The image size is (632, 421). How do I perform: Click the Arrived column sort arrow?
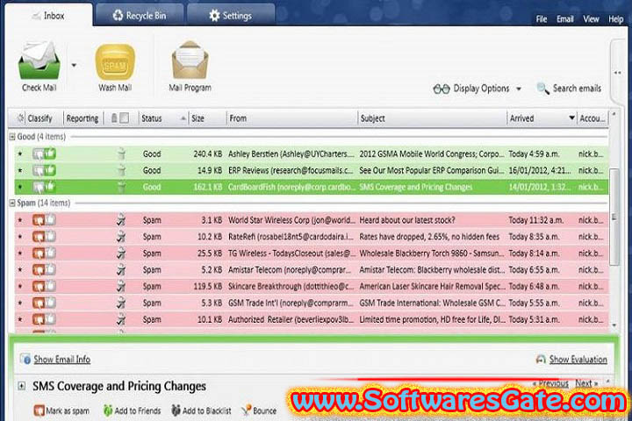coord(571,118)
